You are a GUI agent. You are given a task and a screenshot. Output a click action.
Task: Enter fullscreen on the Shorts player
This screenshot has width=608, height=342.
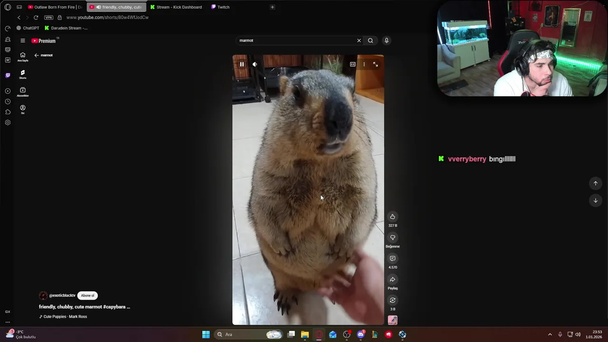click(x=375, y=64)
